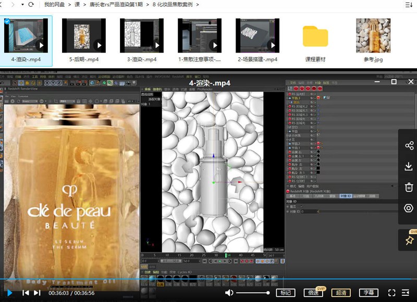Mute the video volume

click(229, 292)
